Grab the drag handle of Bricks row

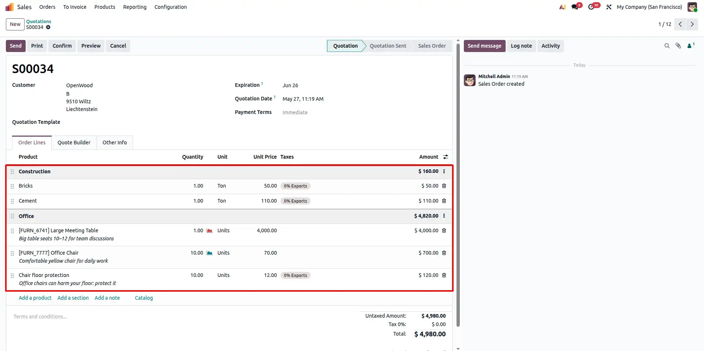tap(12, 186)
